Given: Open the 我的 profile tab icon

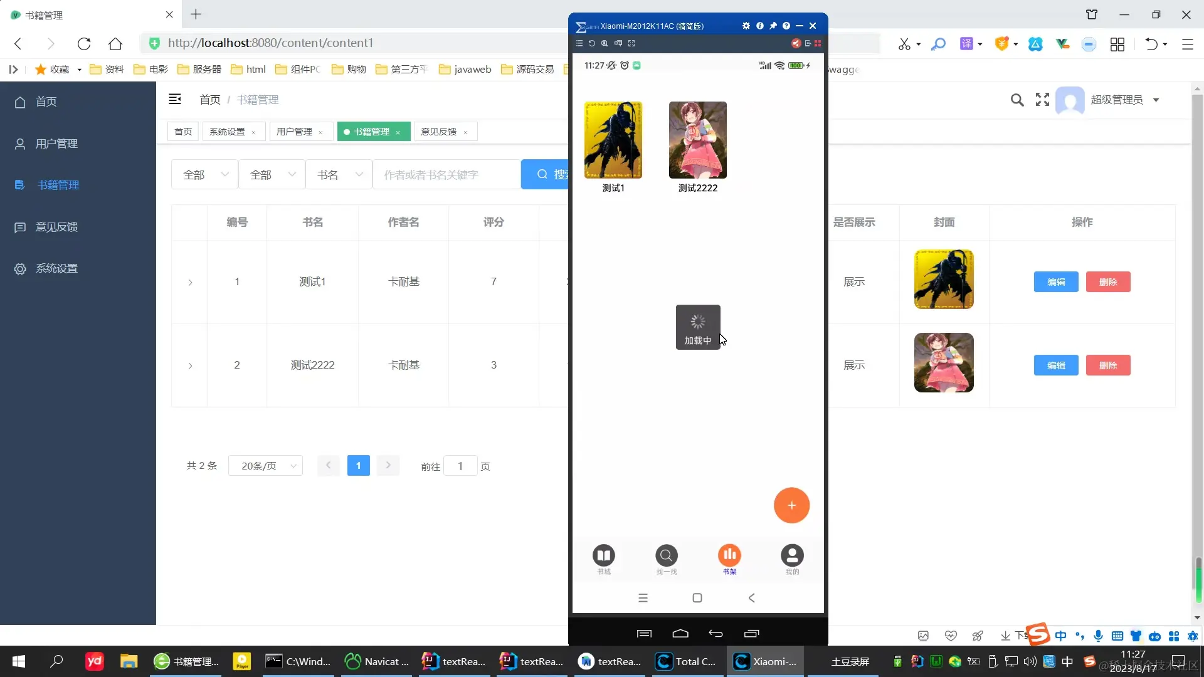Looking at the screenshot, I should 792,555.
